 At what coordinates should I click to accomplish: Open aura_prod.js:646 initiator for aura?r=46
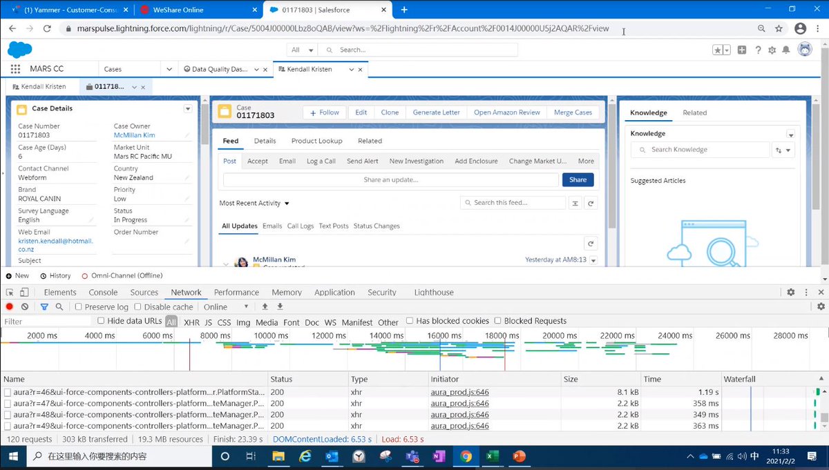point(459,392)
